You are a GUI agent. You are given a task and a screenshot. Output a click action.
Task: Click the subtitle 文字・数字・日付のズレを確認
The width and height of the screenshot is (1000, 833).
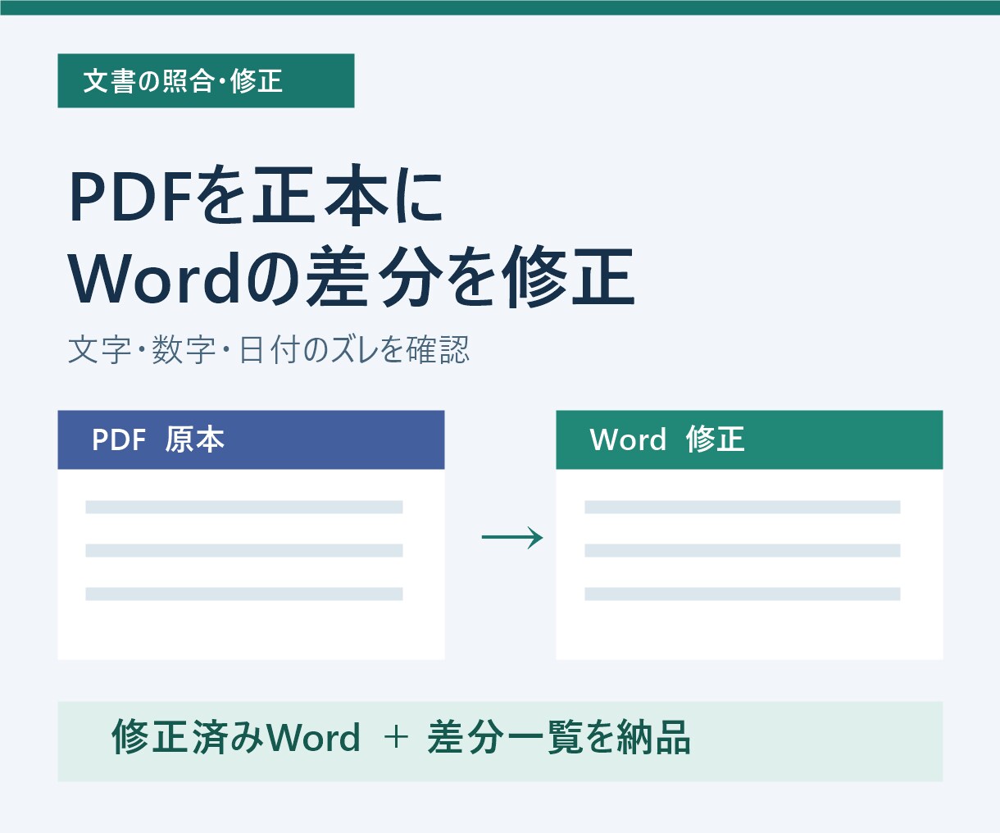(269, 350)
